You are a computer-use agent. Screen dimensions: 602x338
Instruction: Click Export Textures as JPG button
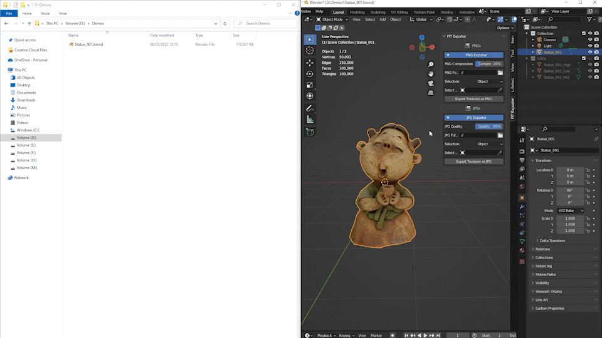(473, 161)
